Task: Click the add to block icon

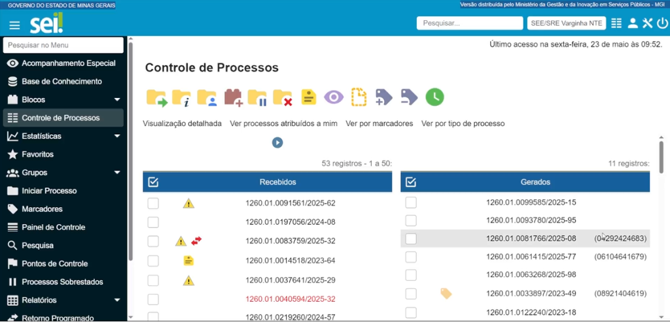Action: 234,98
